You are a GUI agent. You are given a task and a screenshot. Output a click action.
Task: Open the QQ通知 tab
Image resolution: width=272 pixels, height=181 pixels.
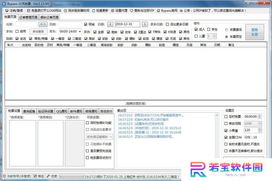coord(62,111)
